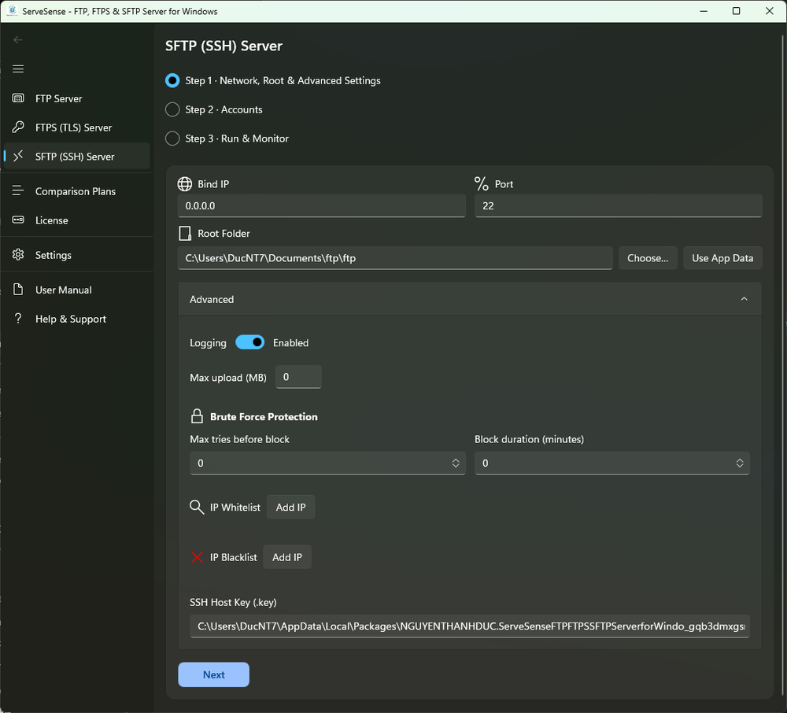Image resolution: width=787 pixels, height=713 pixels.
Task: Select Step 3 · Run & Monitor
Action: pyautogui.click(x=172, y=139)
